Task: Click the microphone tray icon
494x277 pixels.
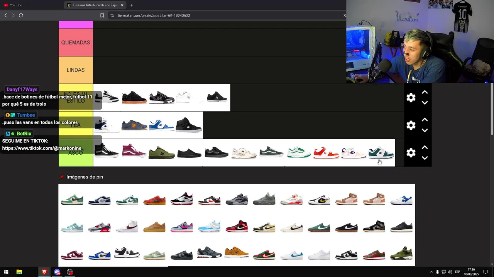Action: point(437,272)
